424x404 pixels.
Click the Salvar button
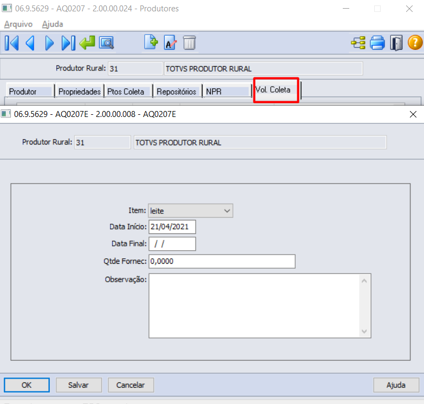coord(79,385)
